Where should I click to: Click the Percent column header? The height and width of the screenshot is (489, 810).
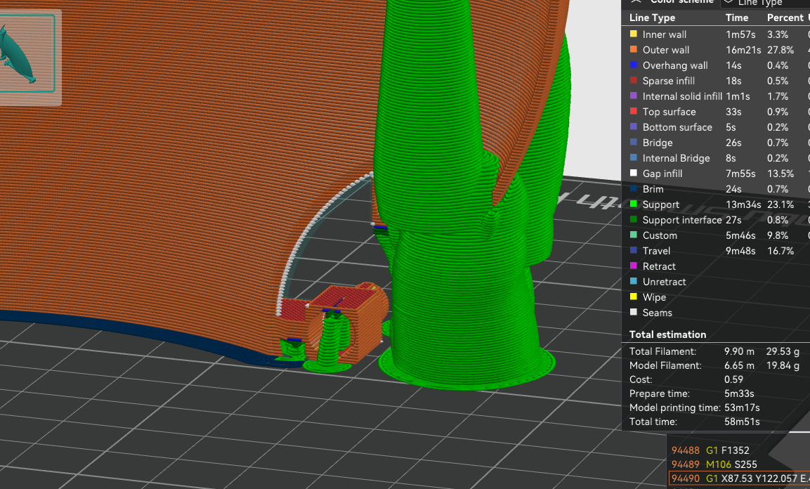pyautogui.click(x=785, y=18)
